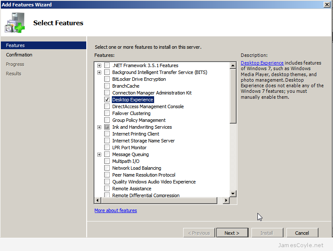Select the Progress step in sidebar
The image size is (333, 251).
(15, 64)
